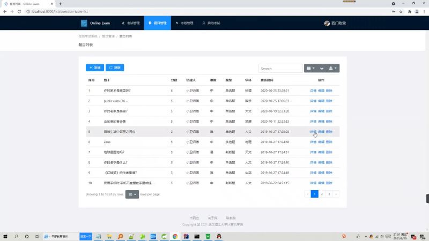Show hidden system tray icons
The height and width of the screenshot is (241, 429).
coord(366,236)
